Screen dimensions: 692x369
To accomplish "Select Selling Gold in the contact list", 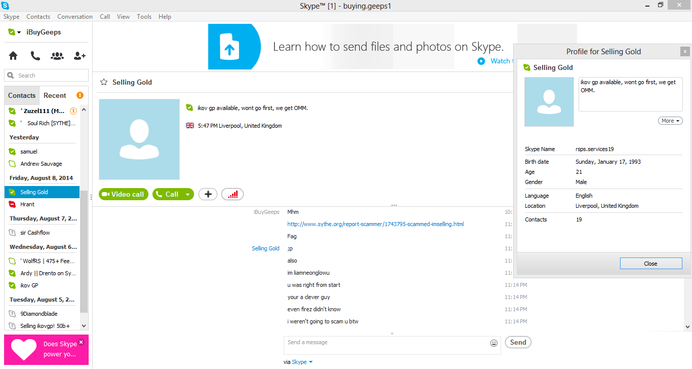I will coord(42,192).
